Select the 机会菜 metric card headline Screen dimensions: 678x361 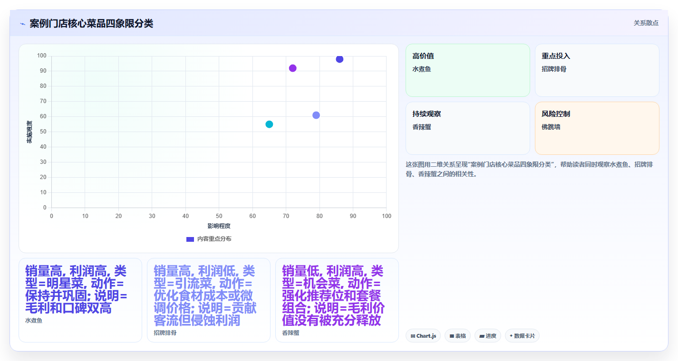[334, 296]
